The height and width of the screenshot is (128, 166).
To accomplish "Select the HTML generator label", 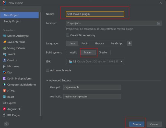I will click(11, 91).
